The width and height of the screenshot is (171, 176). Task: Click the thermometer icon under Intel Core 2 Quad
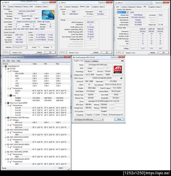coord(11,105)
